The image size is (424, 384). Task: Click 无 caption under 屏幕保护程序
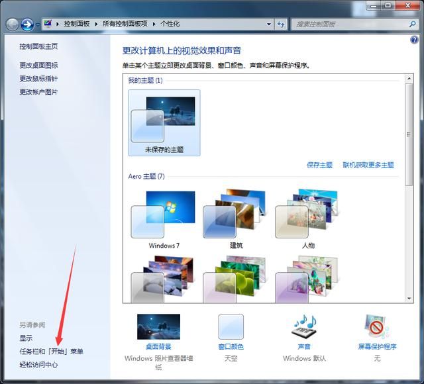point(377,358)
